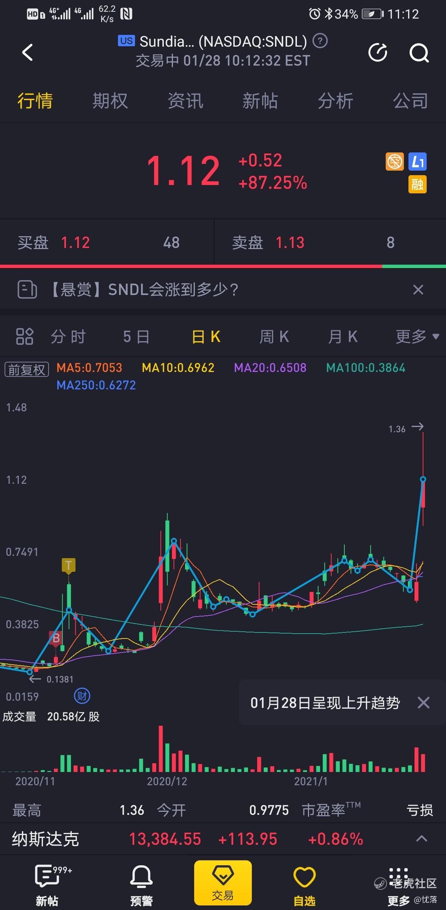The image size is (446, 910).
Task: Tap the blue 财 earnings marker
Action: click(82, 696)
